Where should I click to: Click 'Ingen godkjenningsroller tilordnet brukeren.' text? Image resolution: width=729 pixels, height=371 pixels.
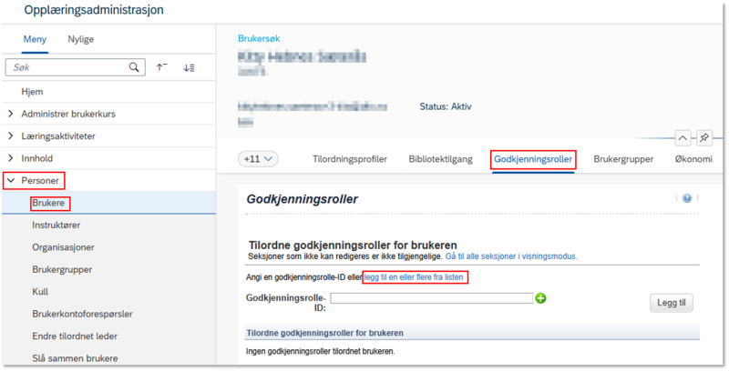click(321, 351)
